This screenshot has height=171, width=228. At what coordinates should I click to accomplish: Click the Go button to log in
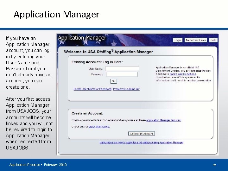114,81
